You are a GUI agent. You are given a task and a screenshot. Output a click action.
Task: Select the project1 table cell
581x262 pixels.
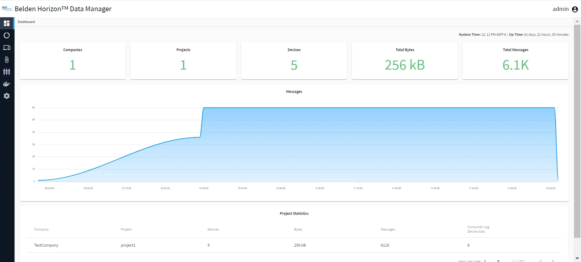(x=128, y=245)
